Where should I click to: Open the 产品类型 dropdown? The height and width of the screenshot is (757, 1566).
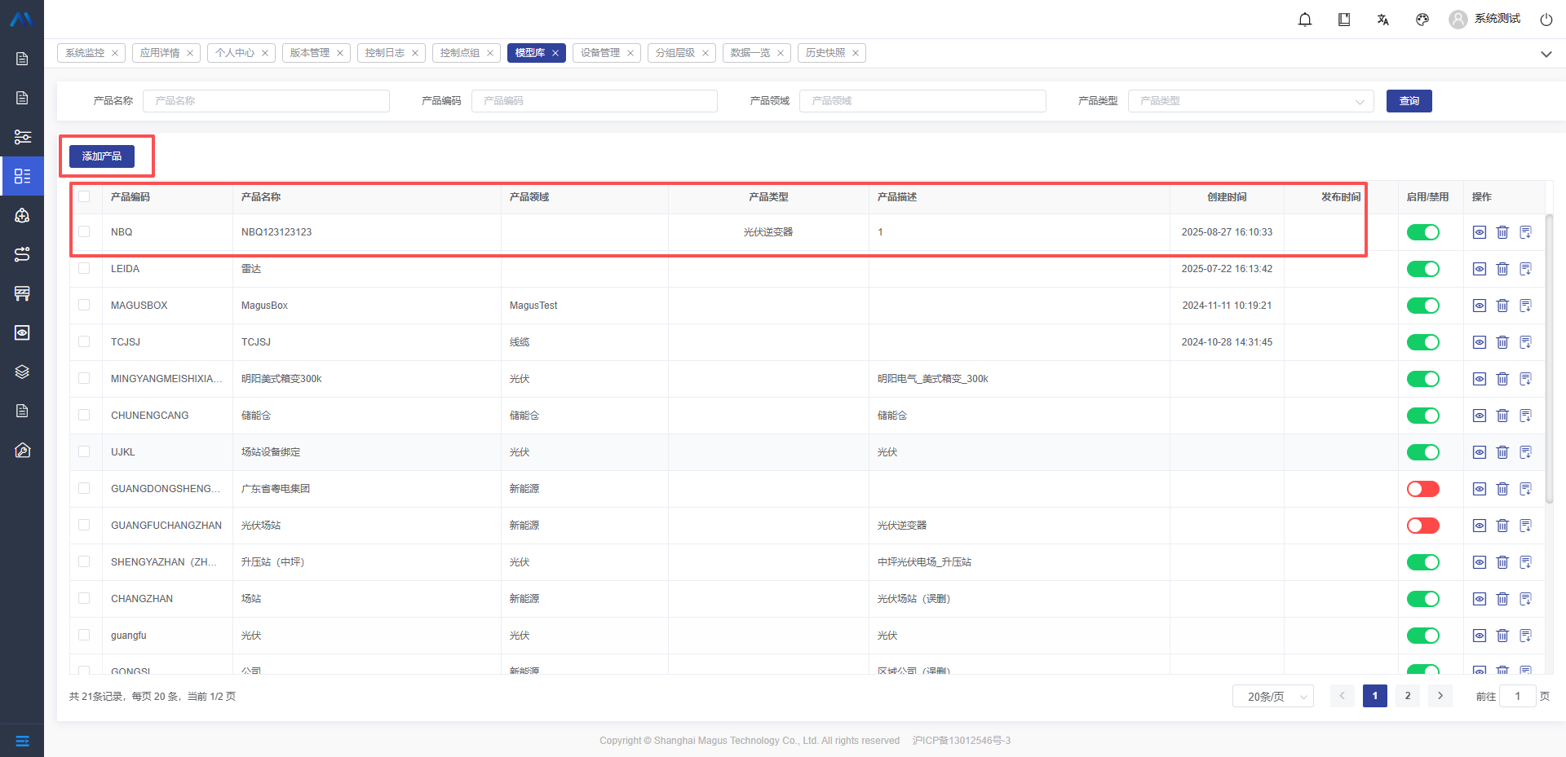pos(1250,101)
